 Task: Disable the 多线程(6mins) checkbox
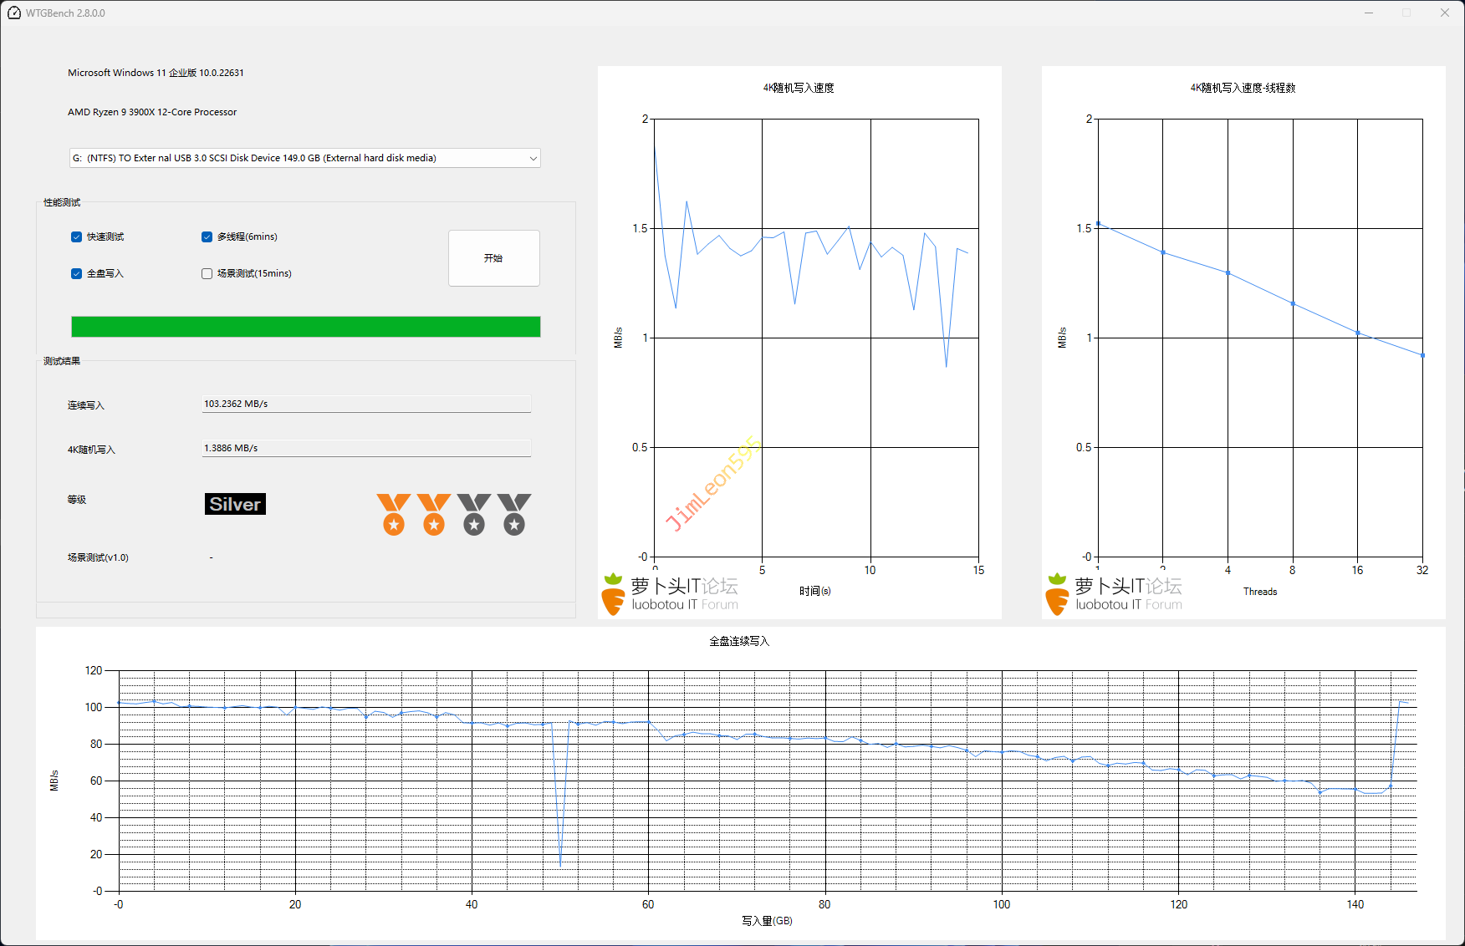pyautogui.click(x=207, y=237)
